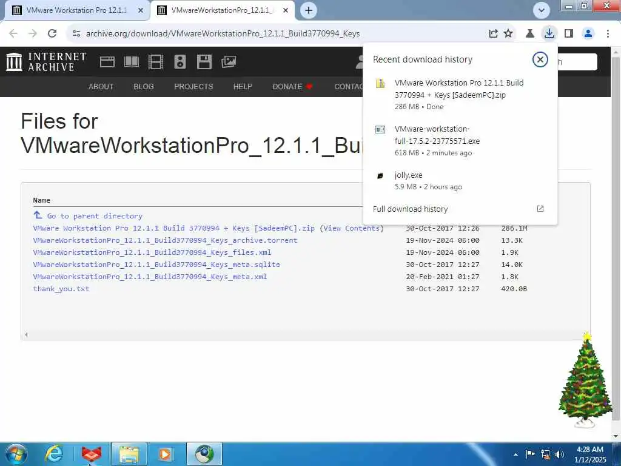This screenshot has height=466, width=621.
Task: Click the Christmas tree desktop gadget
Action: (586, 380)
